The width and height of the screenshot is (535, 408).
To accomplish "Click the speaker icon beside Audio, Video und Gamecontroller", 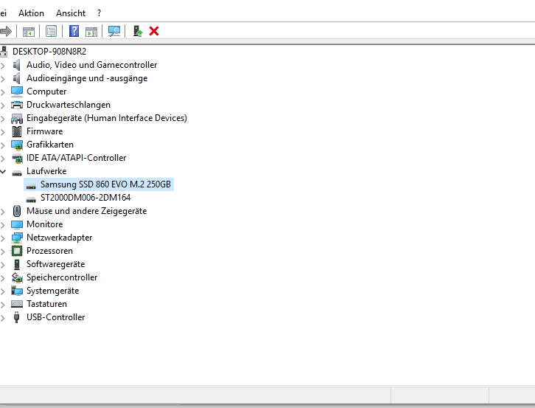I will 16,65.
